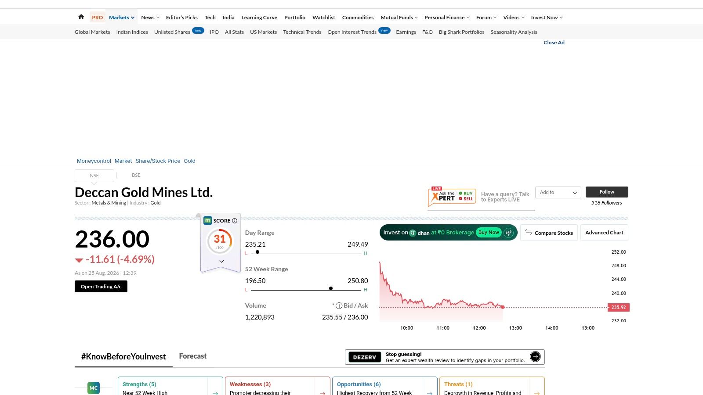The height and width of the screenshot is (395, 703).
Task: Expand the Forum menu
Action: [486, 18]
